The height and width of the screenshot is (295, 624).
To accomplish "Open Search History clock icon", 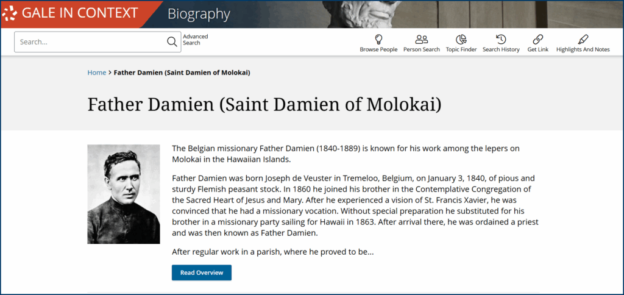I will [501, 39].
